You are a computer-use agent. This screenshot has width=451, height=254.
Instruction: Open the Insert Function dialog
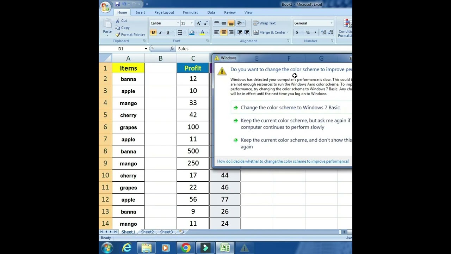[x=172, y=49]
